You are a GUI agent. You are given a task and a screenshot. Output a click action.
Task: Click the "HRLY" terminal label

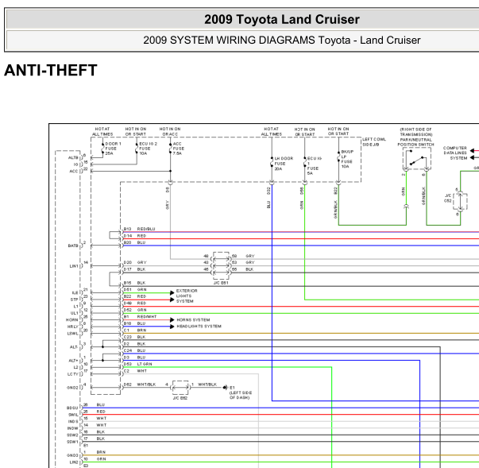coord(73,327)
